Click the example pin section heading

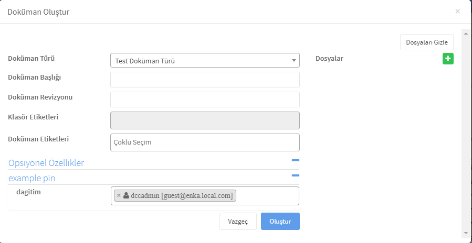coord(32,179)
